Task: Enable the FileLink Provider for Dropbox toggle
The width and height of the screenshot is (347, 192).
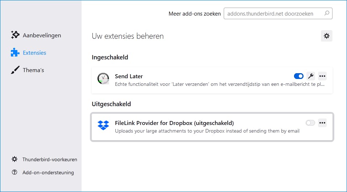Action: click(310, 123)
